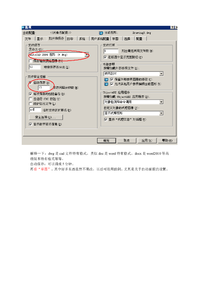Expand the 使用副本 external reference dropdown
This screenshot has height=281, width=199.
click(161, 74)
